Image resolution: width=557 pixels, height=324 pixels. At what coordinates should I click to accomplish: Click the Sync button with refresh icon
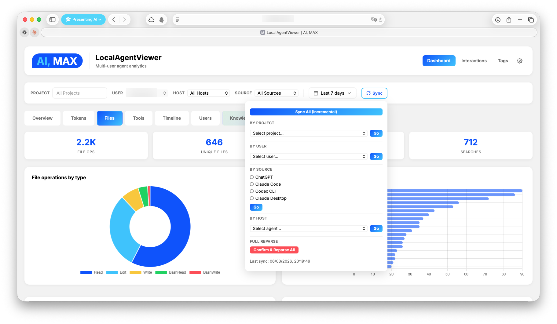[374, 93]
